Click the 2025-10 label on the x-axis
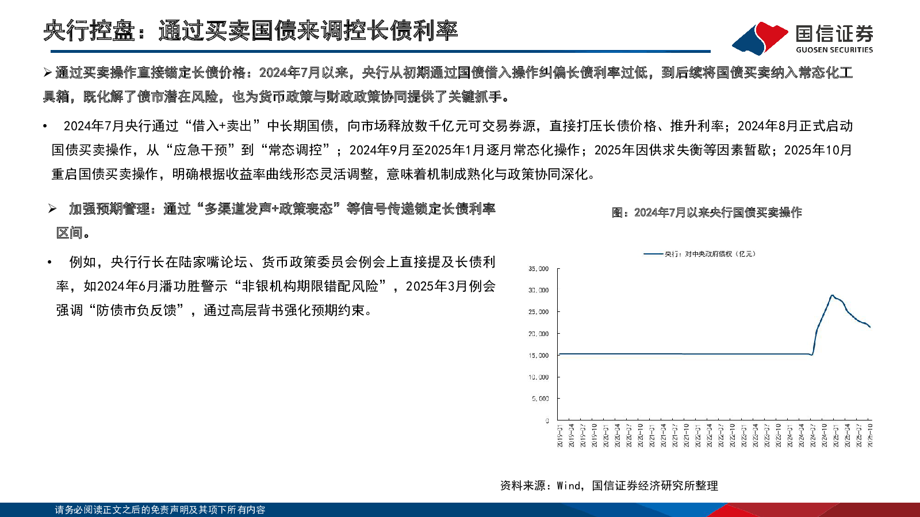This screenshot has width=920, height=517. pyautogui.click(x=870, y=435)
